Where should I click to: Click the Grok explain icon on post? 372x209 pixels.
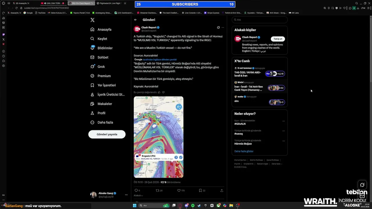(218, 28)
